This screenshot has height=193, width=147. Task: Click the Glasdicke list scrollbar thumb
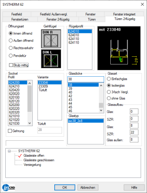click(101, 105)
